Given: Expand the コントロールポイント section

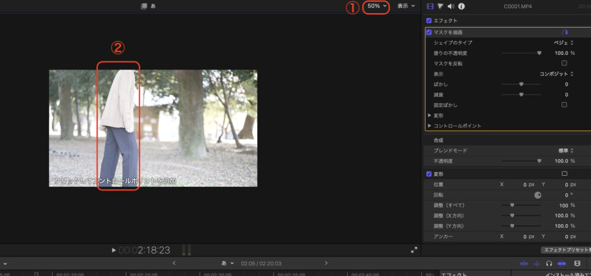Looking at the screenshot, I should click(430, 126).
